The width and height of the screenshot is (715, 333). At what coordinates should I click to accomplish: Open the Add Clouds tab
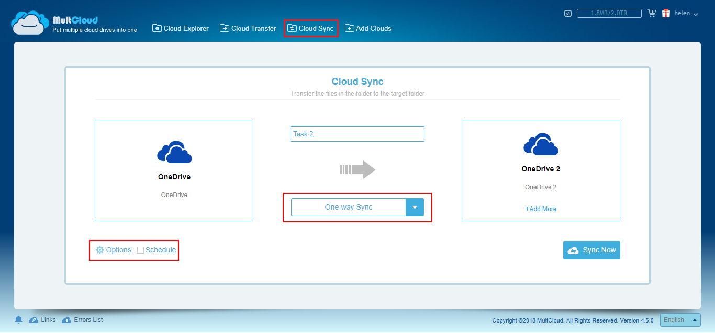pyautogui.click(x=368, y=28)
